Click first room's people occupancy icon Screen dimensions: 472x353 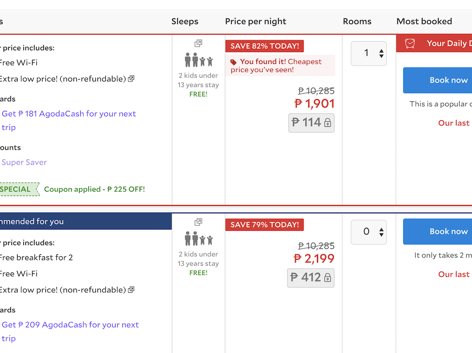[198, 60]
